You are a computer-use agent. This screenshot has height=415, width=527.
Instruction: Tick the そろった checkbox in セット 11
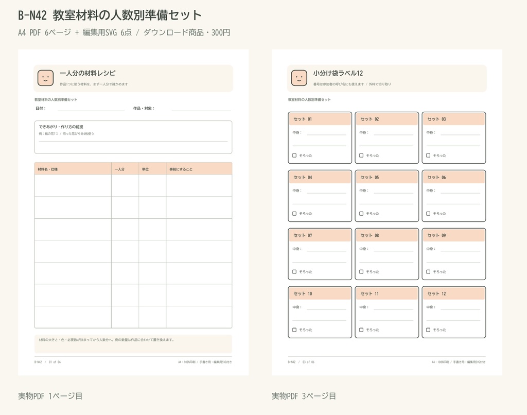tap(361, 330)
